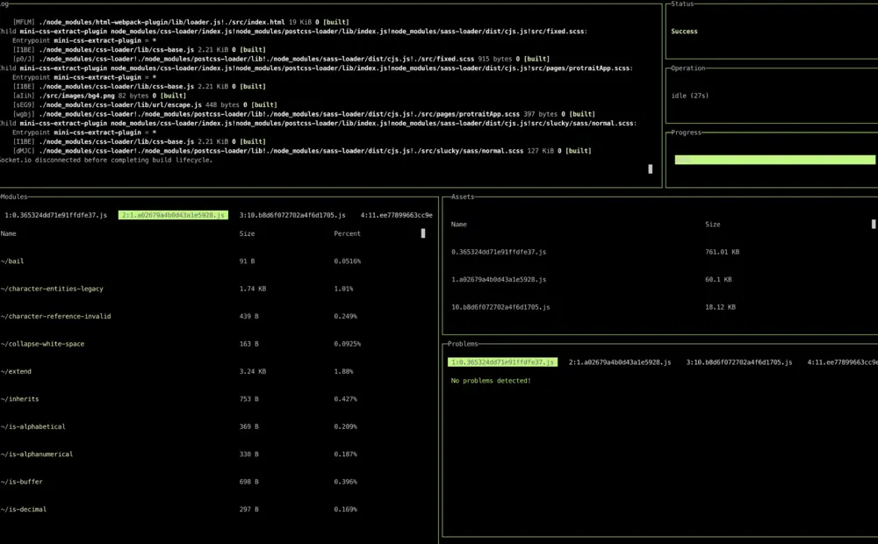
Task: Click the css-loader/lib/url/escape.js log entry
Action: 145,104
